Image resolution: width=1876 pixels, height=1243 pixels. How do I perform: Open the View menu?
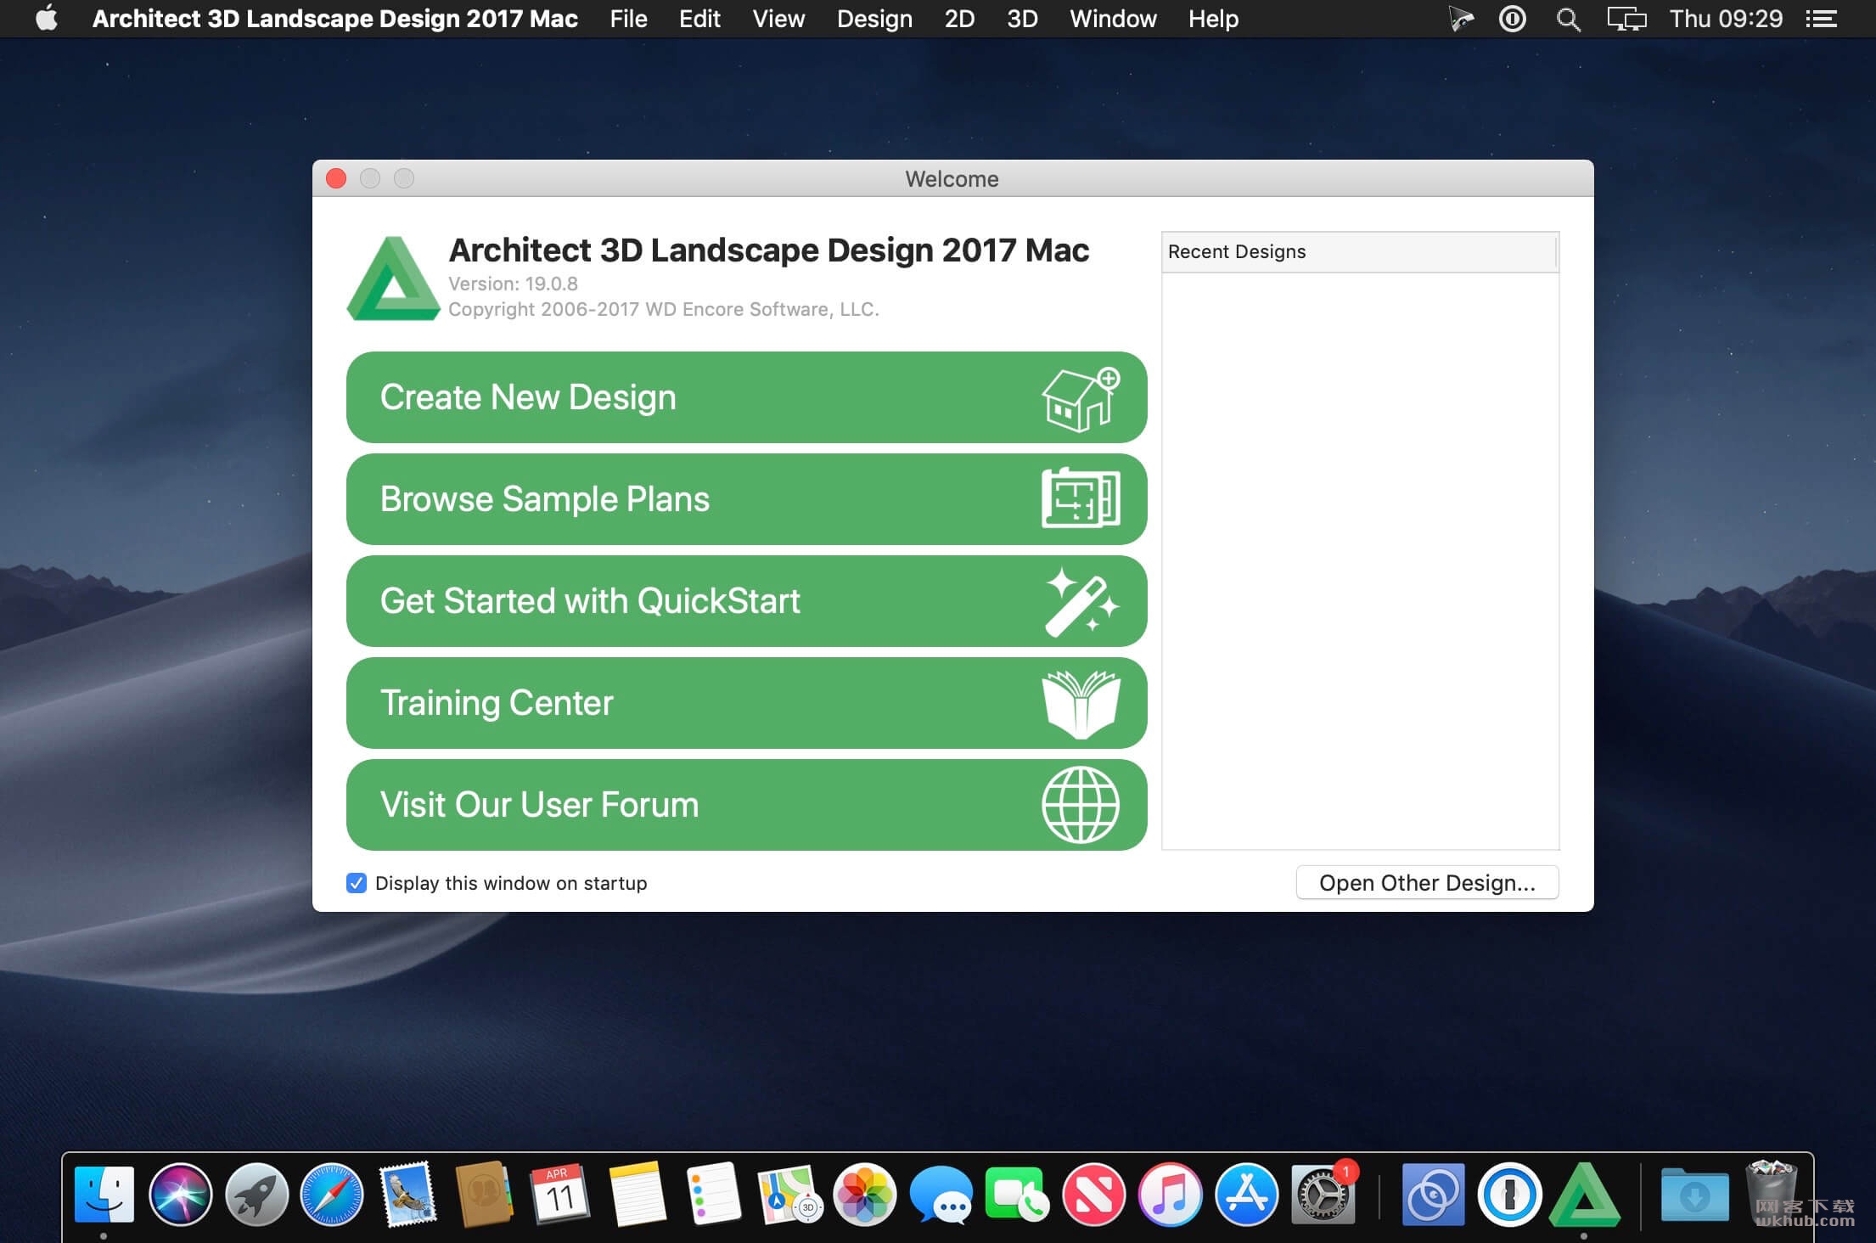778,19
